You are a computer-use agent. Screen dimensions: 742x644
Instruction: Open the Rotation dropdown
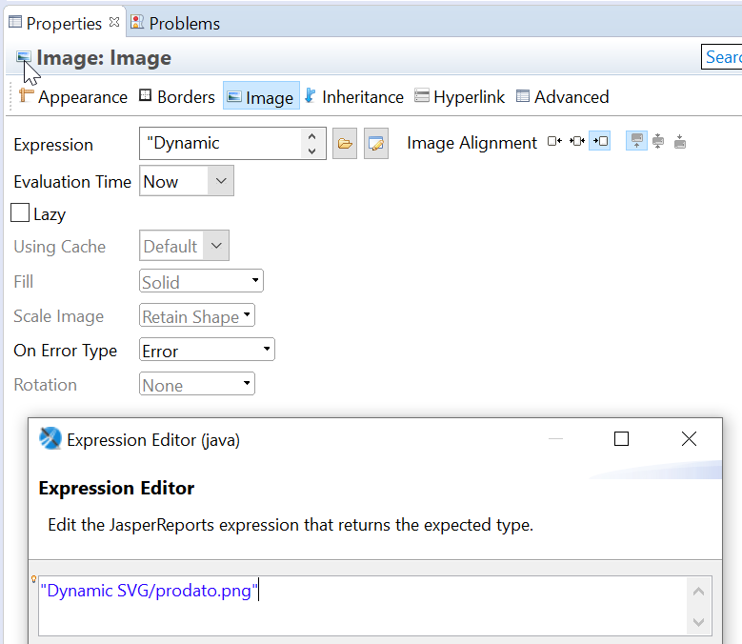pos(197,385)
